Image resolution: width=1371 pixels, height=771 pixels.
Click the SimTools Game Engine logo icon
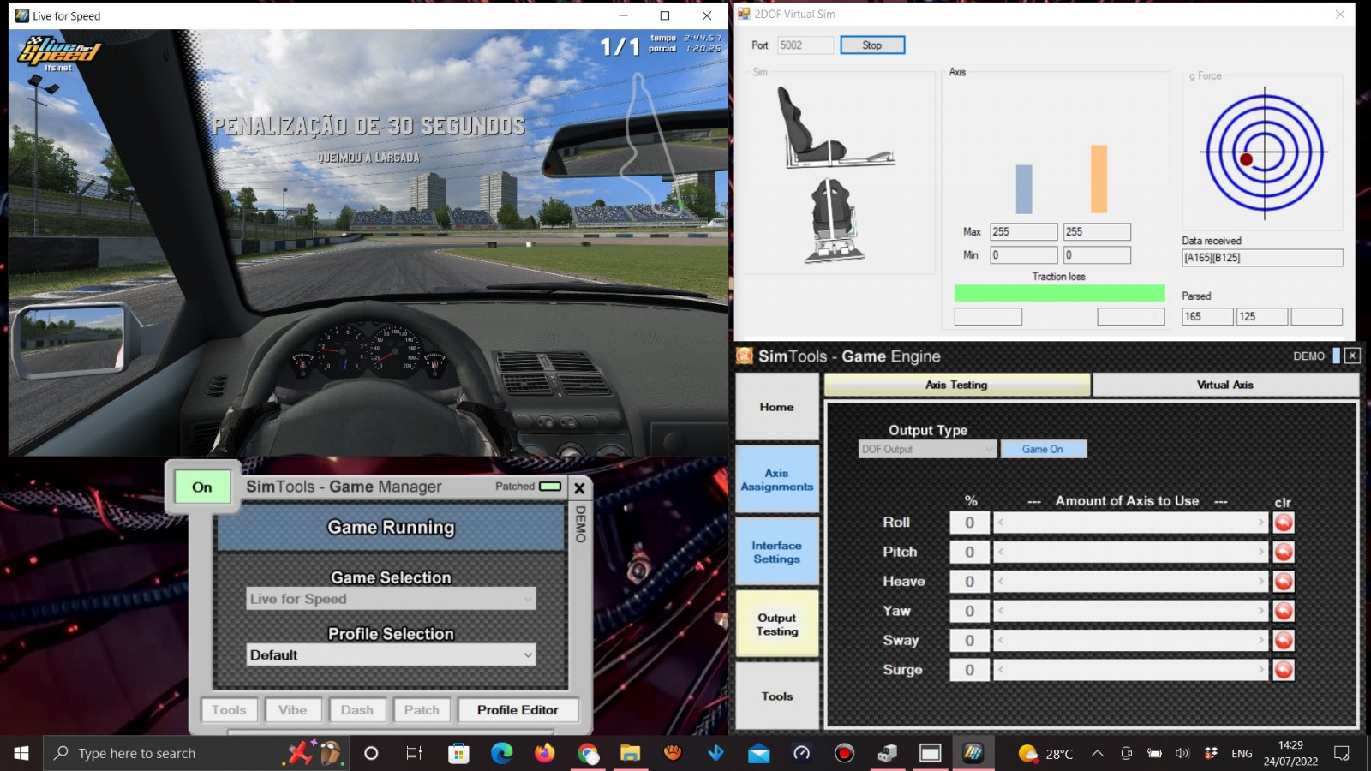[745, 356]
